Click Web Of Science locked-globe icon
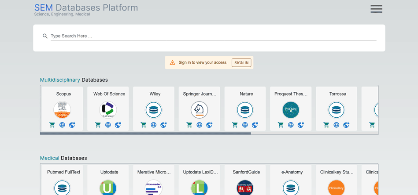Screen dimensions: 418x195 point(118,125)
